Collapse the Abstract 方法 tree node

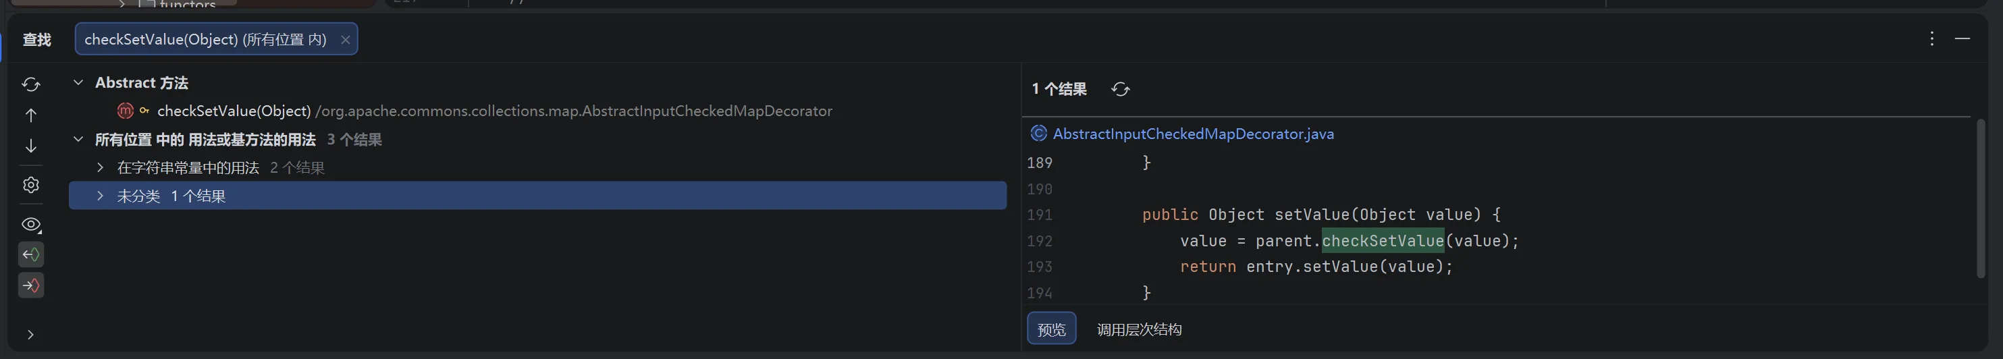tap(78, 82)
